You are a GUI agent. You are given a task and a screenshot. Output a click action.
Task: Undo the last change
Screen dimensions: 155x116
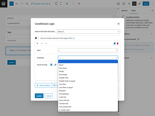[x=17, y=4]
